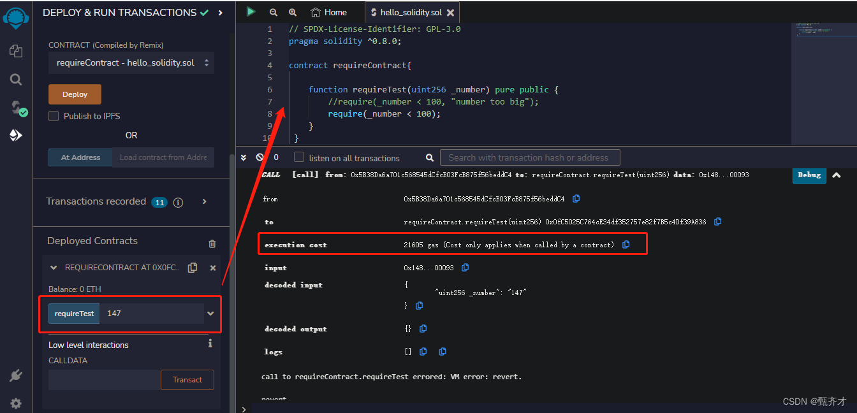Zoom out the editor font
Viewport: 857px width, 413px height.
(274, 12)
